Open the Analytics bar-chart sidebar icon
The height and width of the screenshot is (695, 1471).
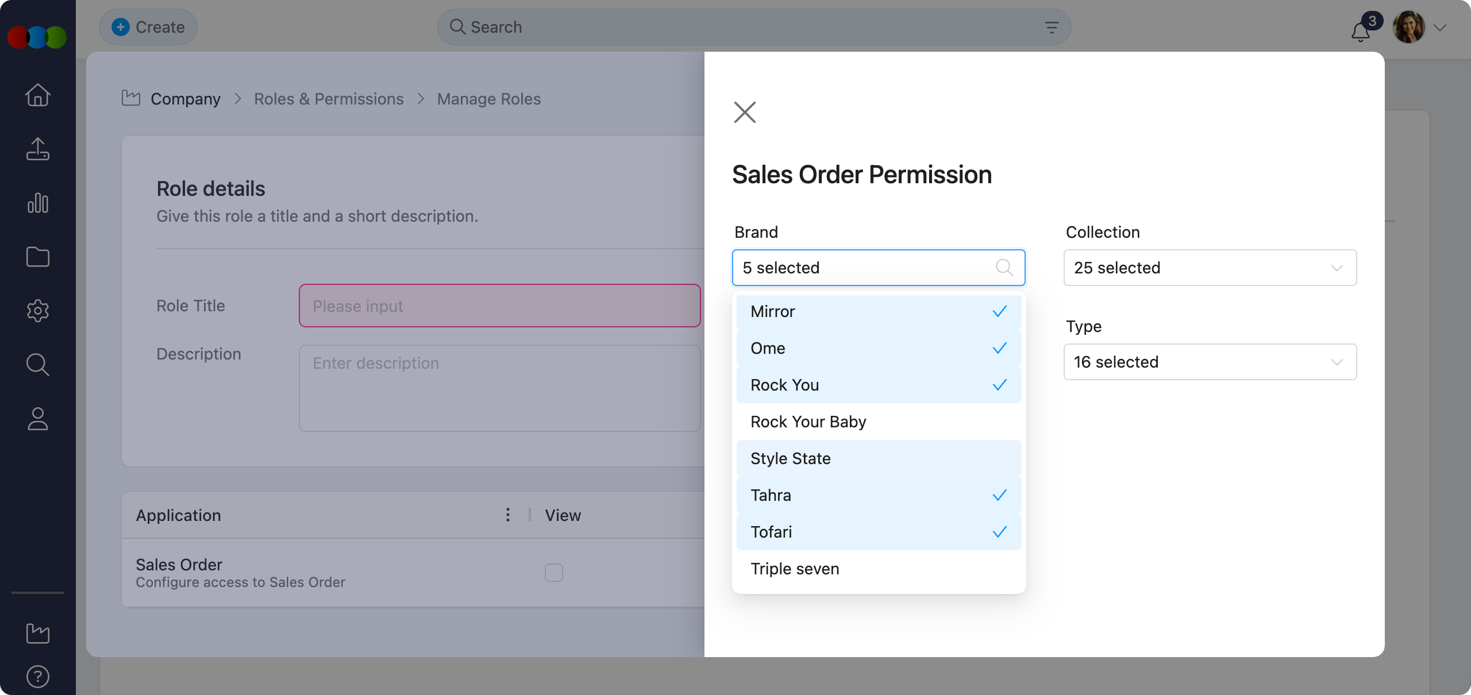(37, 203)
